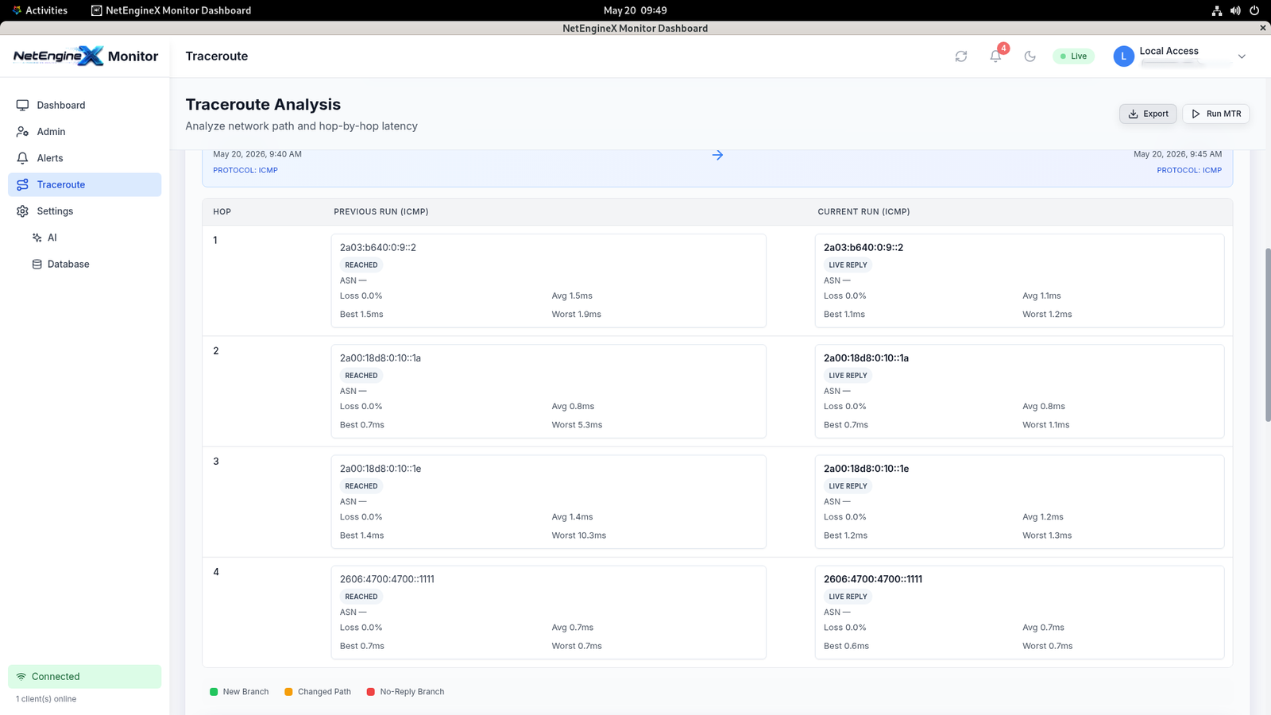Click the page vertical scrollbar
The height and width of the screenshot is (715, 1271).
(x=1268, y=334)
